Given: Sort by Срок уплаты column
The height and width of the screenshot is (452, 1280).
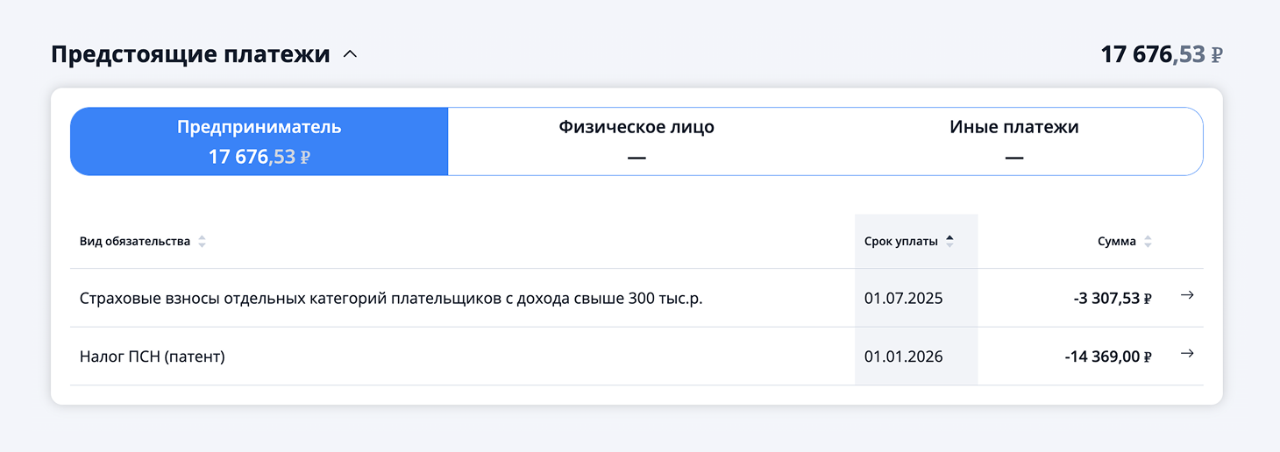Looking at the screenshot, I should pyautogui.click(x=909, y=242).
